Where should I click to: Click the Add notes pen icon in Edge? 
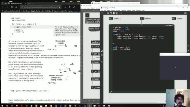69,7
